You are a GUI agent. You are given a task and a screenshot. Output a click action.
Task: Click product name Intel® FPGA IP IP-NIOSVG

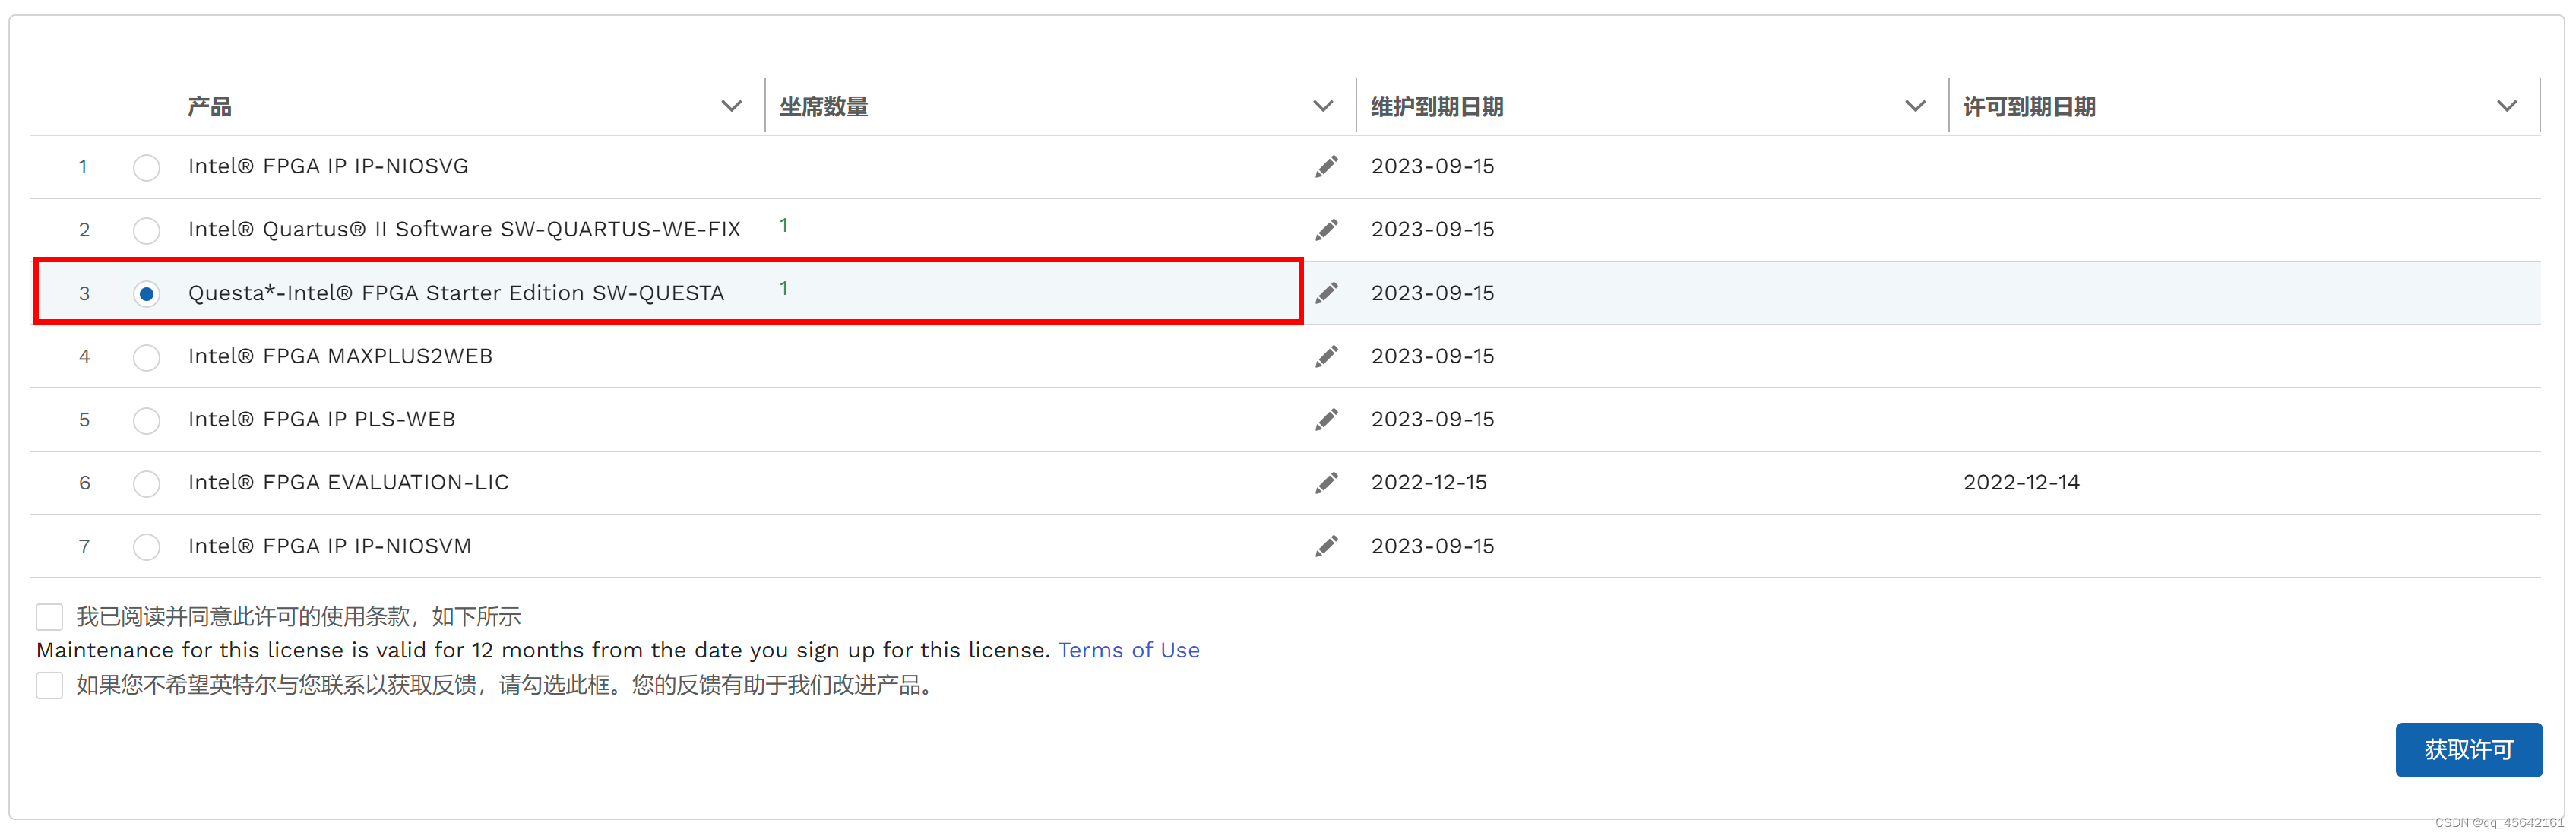(x=328, y=166)
